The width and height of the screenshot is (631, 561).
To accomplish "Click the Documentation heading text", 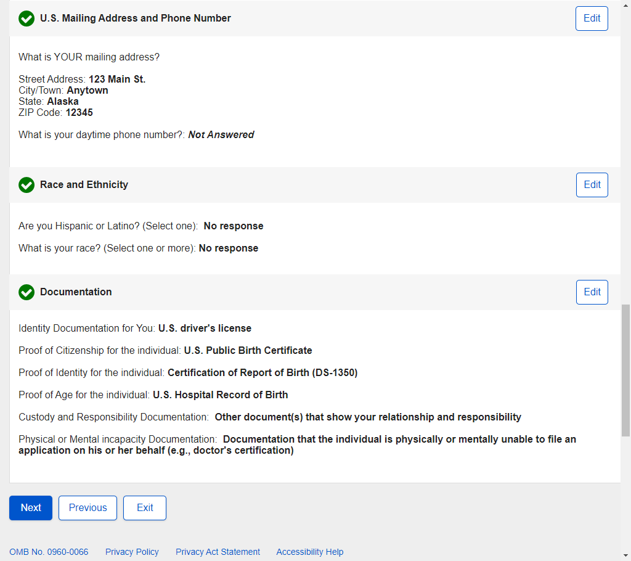I will (x=76, y=292).
